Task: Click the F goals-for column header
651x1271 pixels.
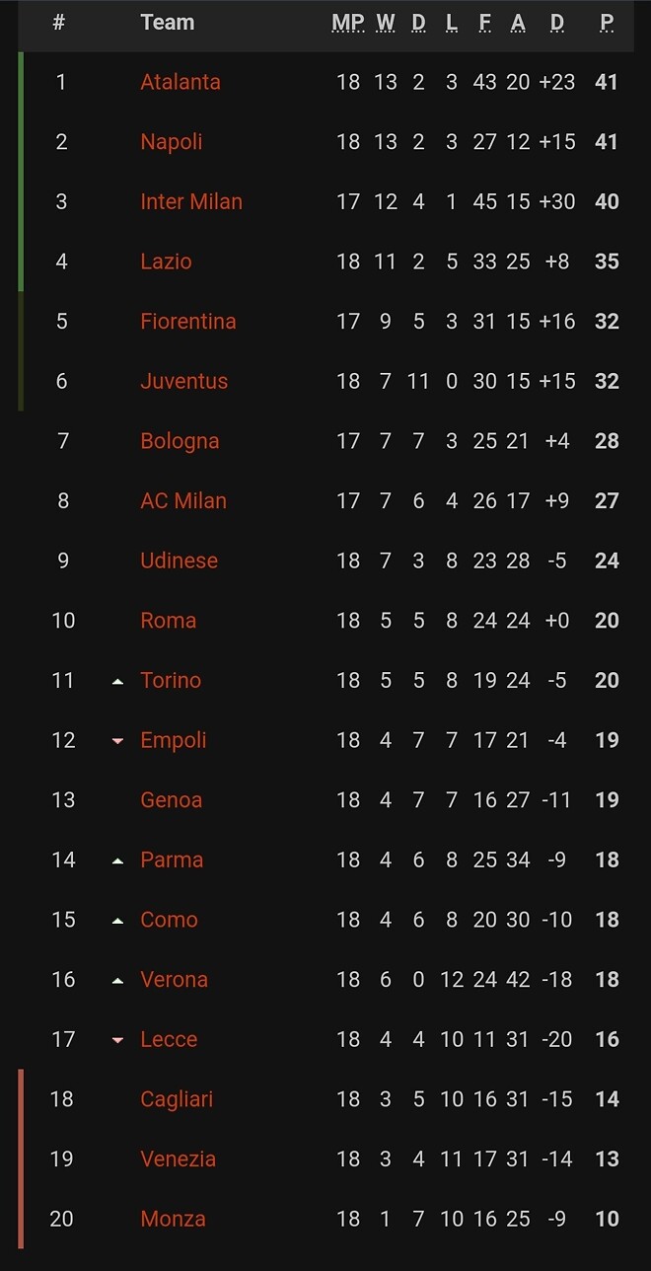Action: 484,23
